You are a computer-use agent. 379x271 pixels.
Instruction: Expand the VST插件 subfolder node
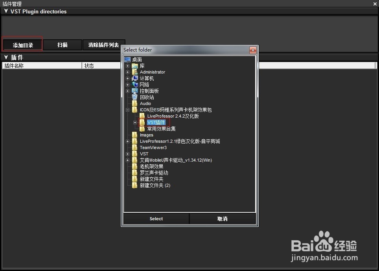[x=135, y=123]
